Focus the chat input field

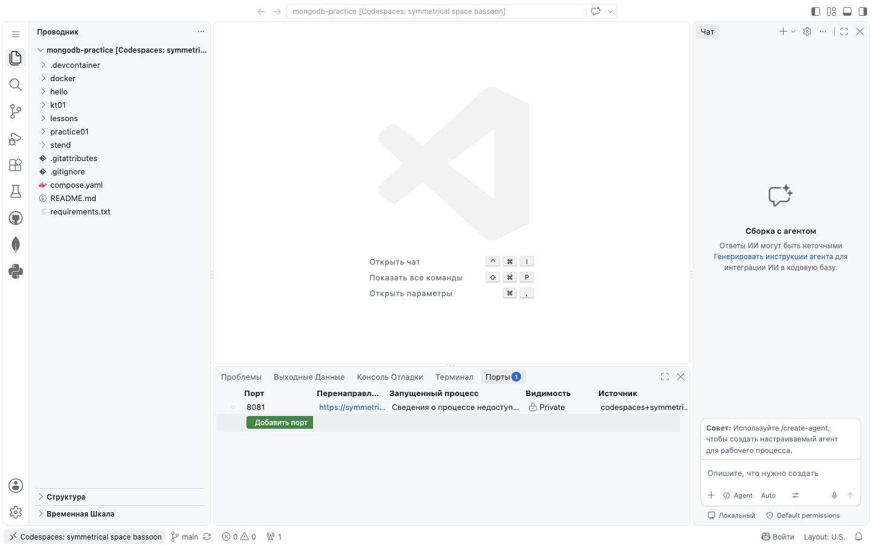(781, 474)
